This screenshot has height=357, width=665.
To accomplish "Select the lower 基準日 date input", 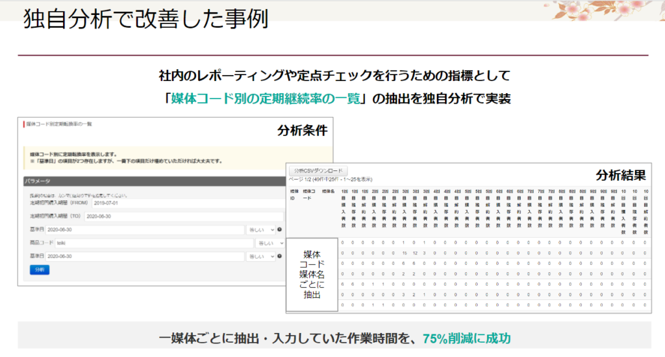I will (x=144, y=257).
